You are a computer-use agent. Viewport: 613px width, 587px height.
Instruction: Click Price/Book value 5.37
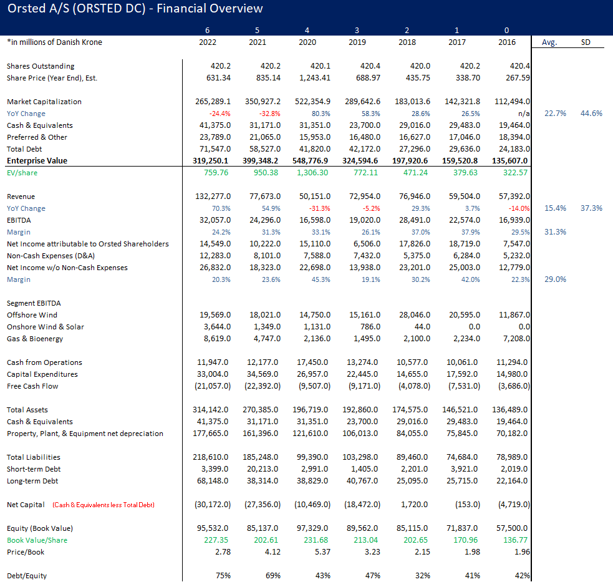(x=323, y=552)
